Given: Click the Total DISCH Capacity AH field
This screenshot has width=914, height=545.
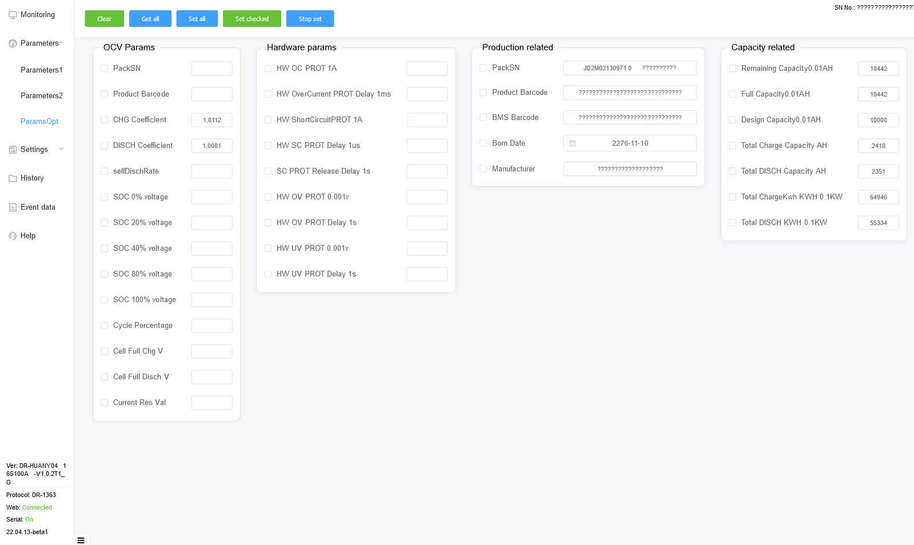Looking at the screenshot, I should [x=879, y=171].
